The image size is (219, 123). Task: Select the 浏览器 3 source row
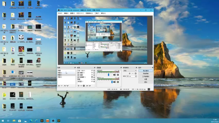pyautogui.click(x=86, y=81)
